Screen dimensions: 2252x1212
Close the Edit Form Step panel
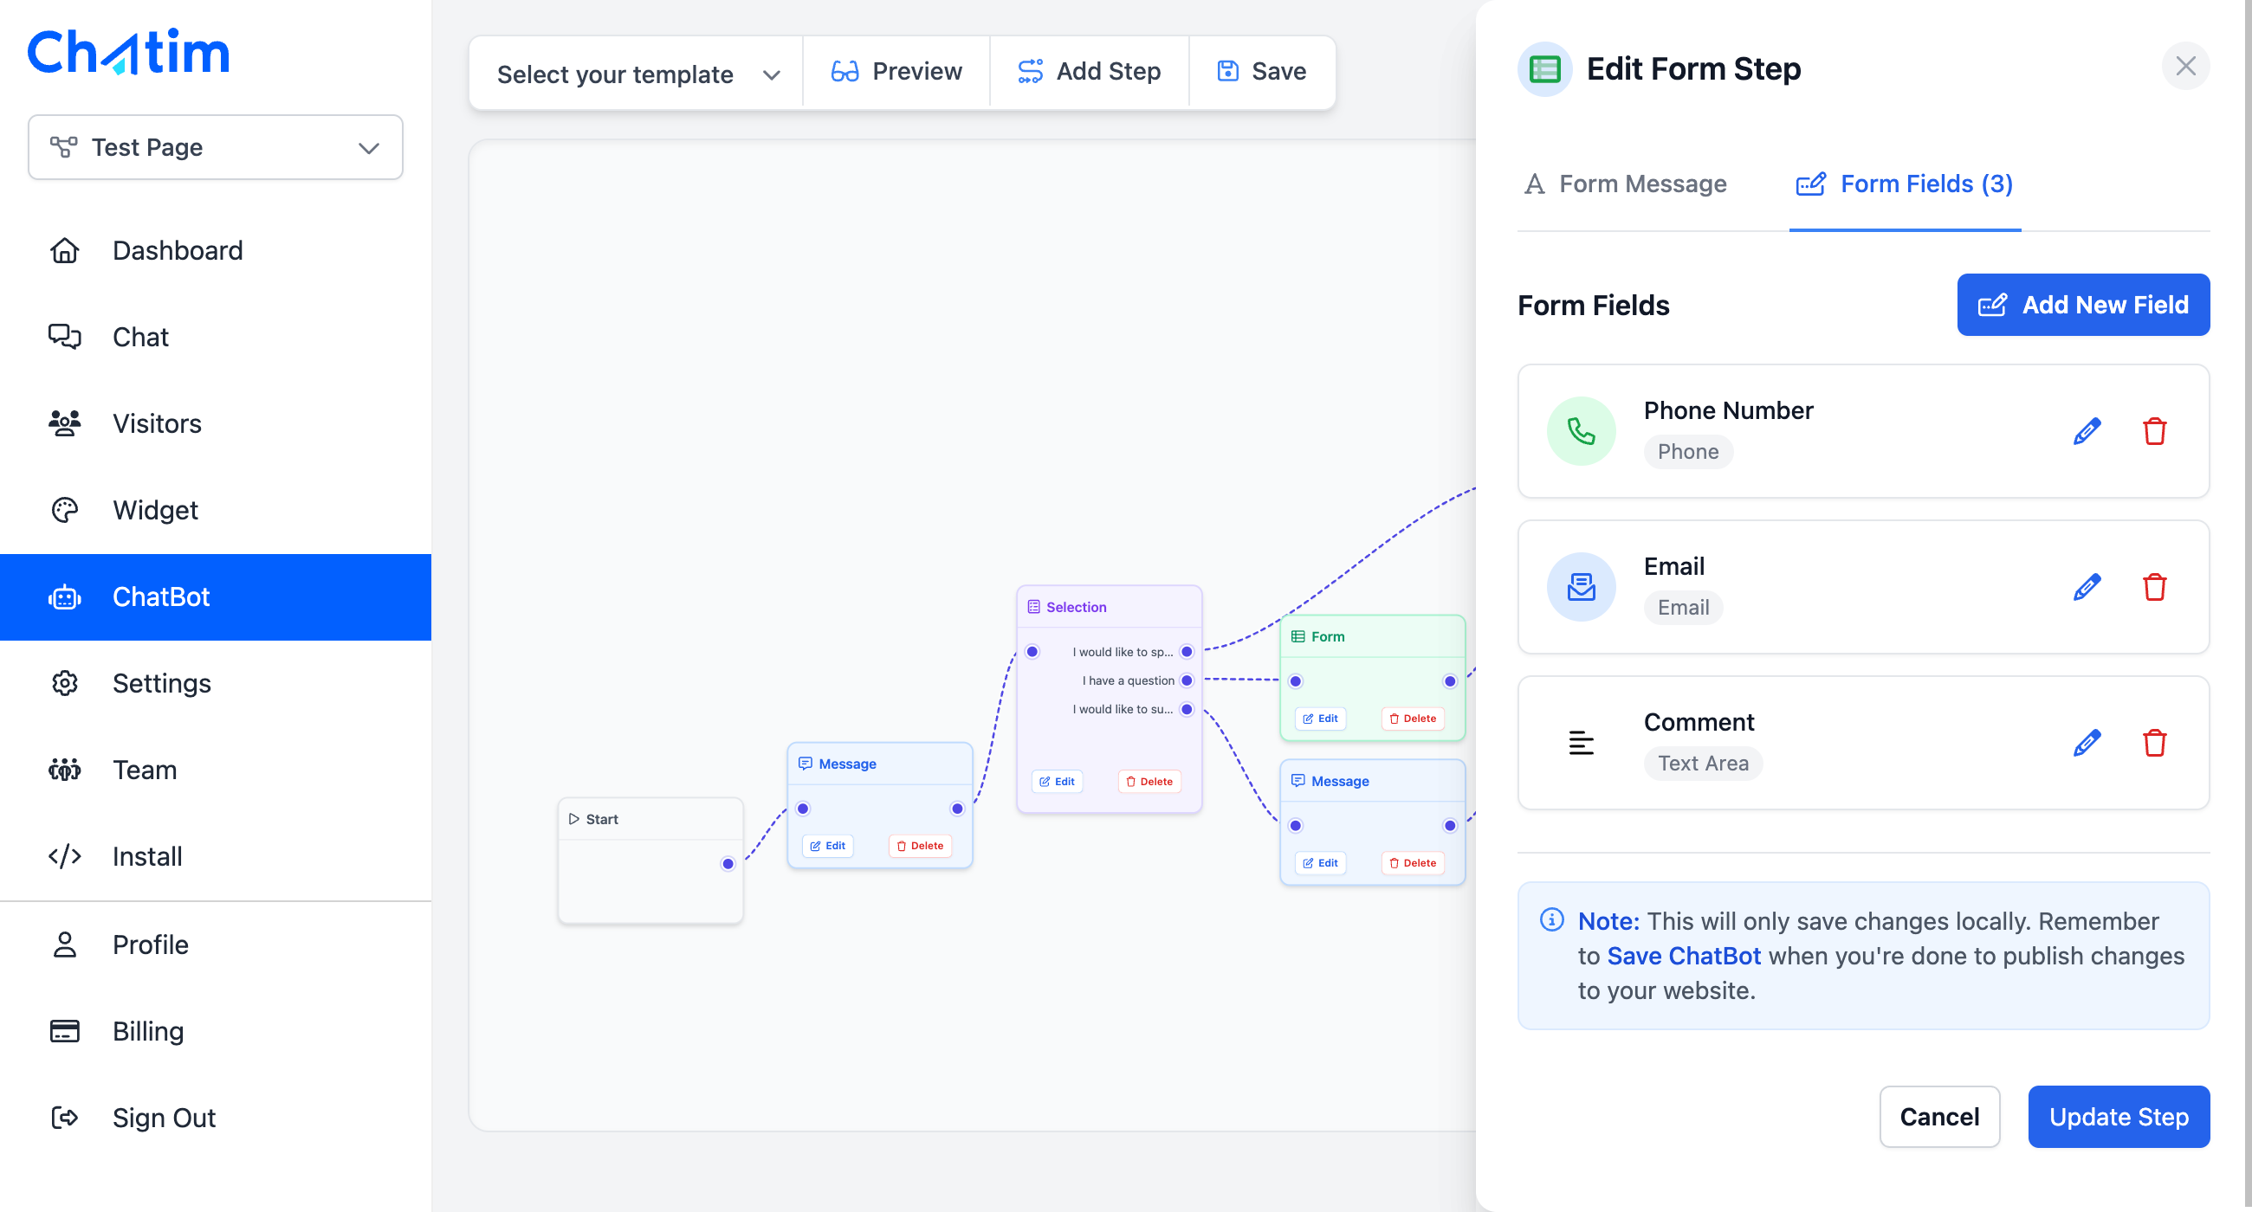(2185, 66)
